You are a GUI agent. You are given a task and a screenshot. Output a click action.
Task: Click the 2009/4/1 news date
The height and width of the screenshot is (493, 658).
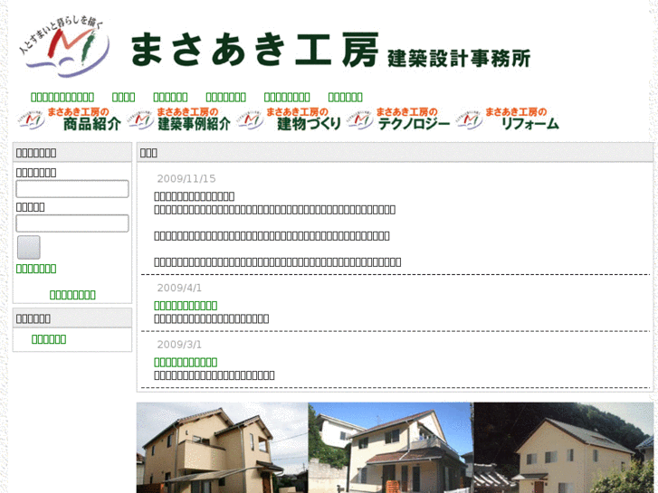click(179, 288)
